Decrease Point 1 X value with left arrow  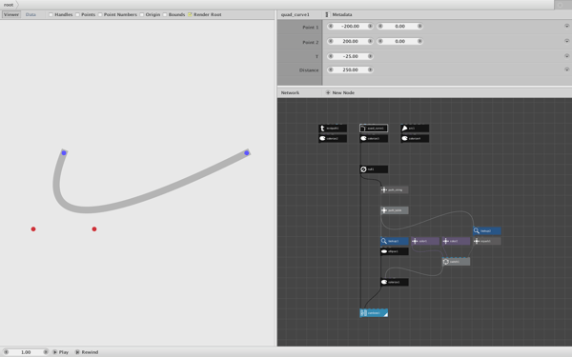click(x=331, y=27)
